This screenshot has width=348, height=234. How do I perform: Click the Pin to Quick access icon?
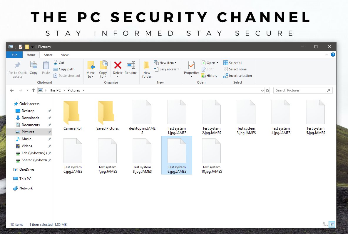click(x=18, y=65)
